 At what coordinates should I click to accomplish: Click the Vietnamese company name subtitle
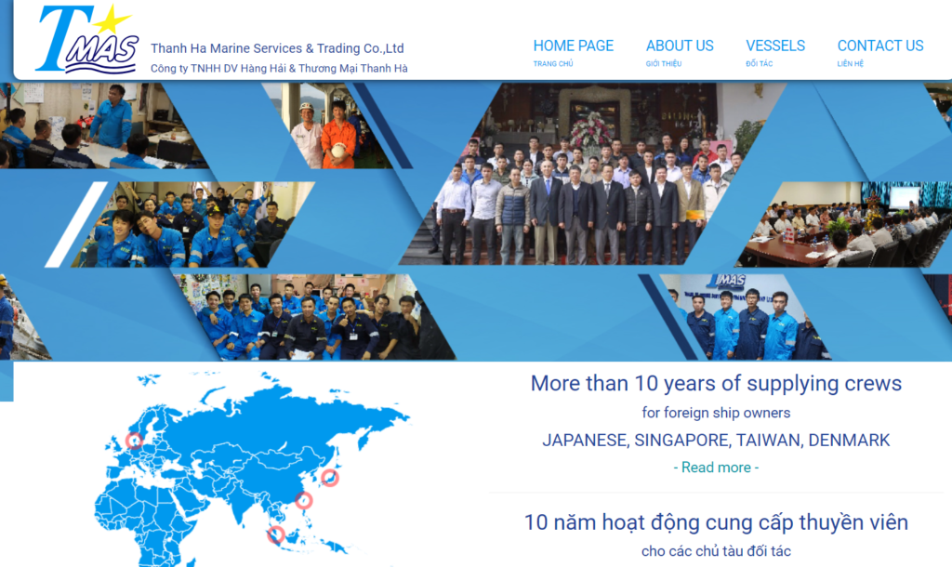click(x=279, y=68)
